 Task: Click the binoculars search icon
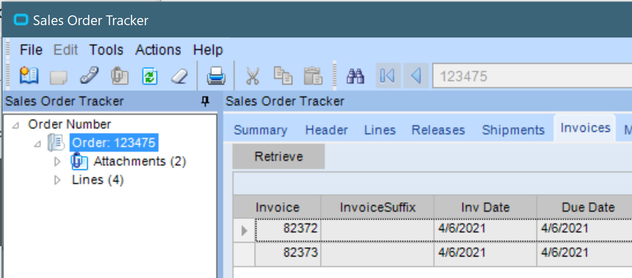pos(355,76)
